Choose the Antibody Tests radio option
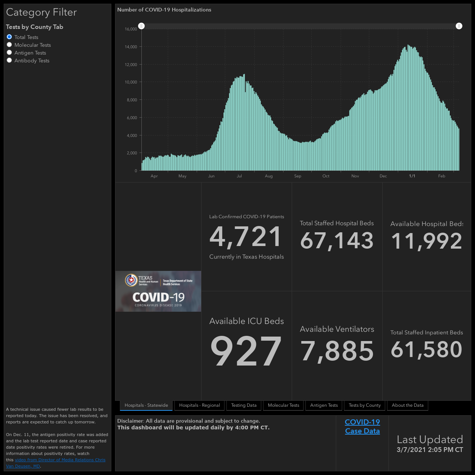Image resolution: width=475 pixels, height=475 pixels. (9, 60)
